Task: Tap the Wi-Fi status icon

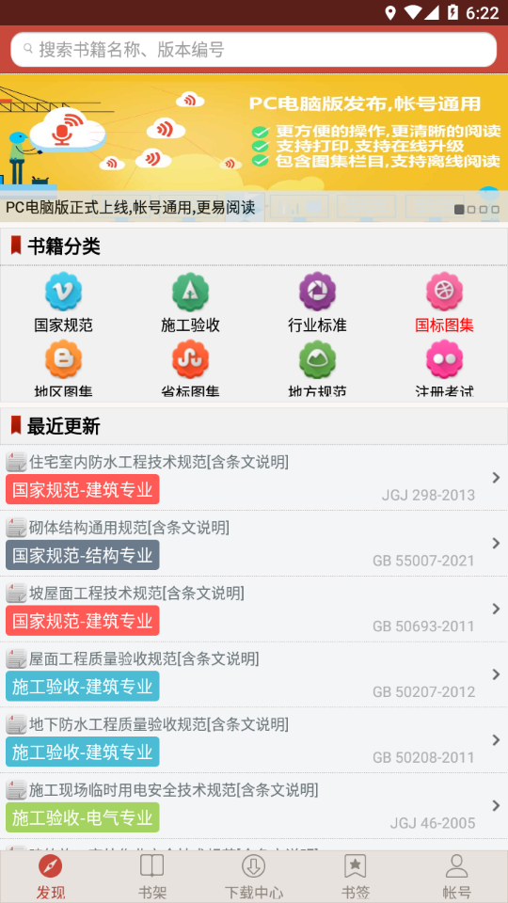Action: [412, 12]
